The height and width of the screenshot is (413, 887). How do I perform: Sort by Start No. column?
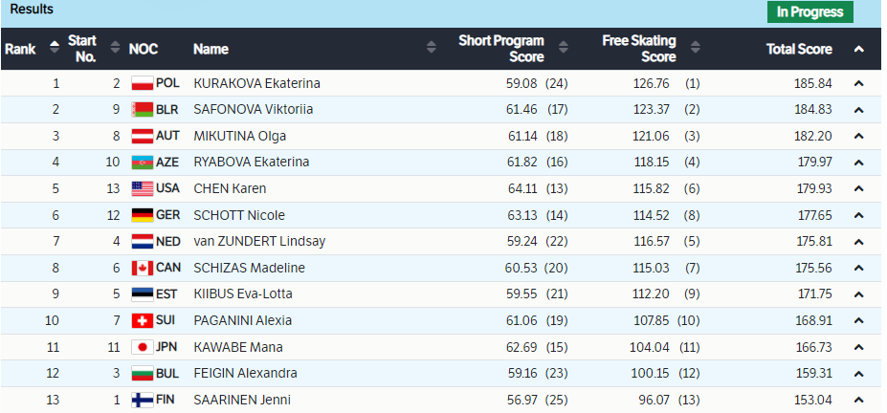[x=115, y=49]
